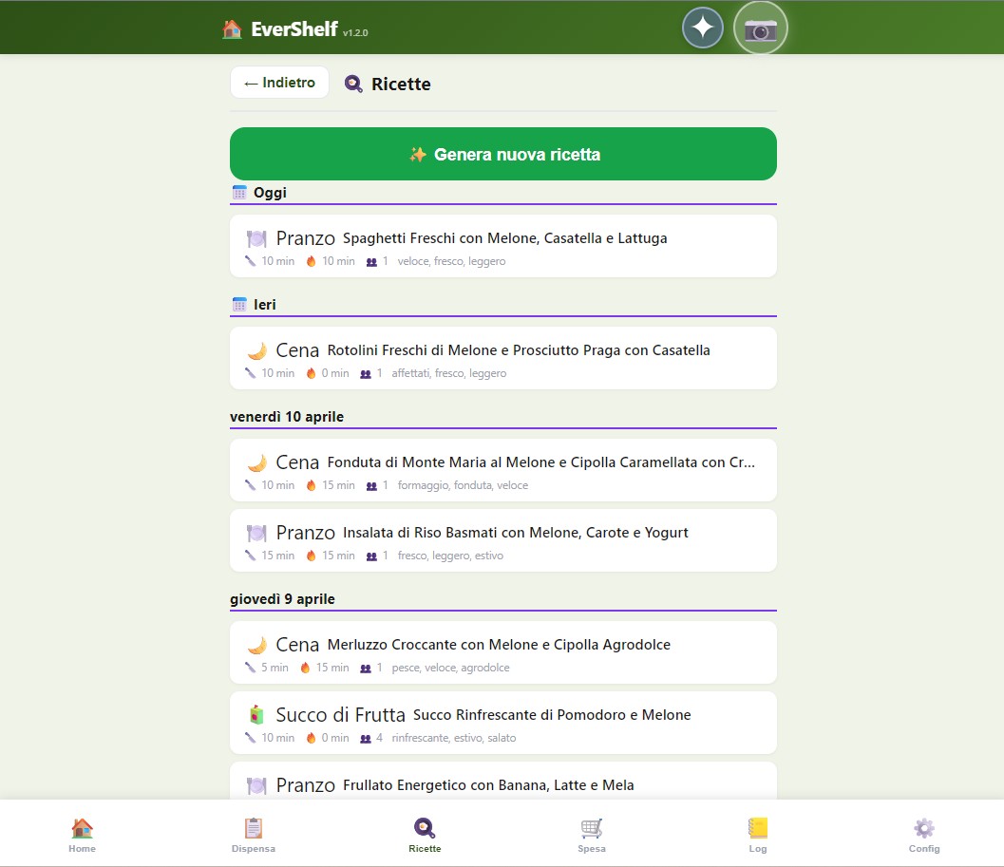Click the plate icon on Frullato Energetico card
Image resolution: width=1004 pixels, height=867 pixels.
pos(256,785)
